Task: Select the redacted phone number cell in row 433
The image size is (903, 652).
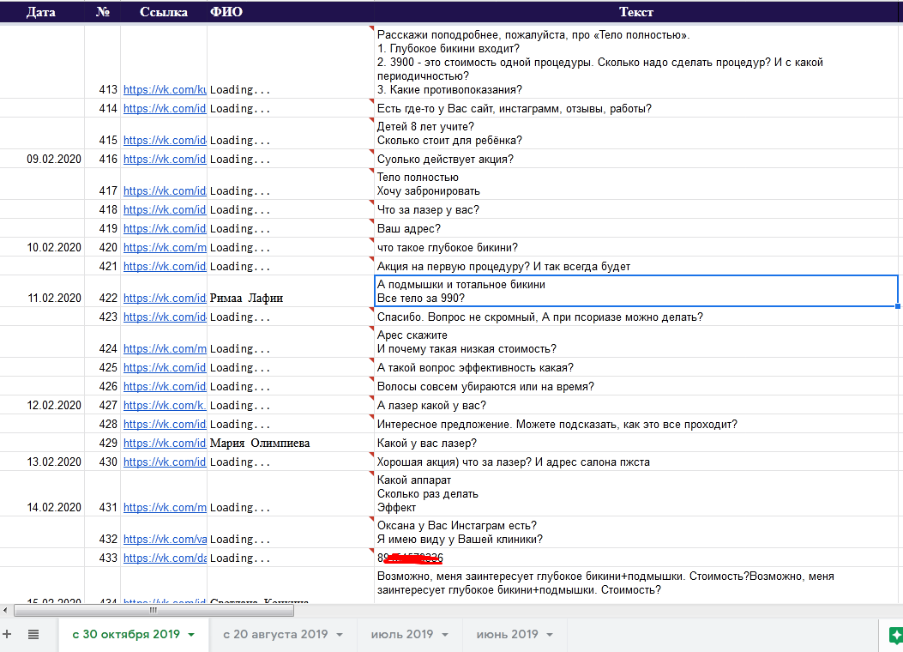Action: coord(636,558)
